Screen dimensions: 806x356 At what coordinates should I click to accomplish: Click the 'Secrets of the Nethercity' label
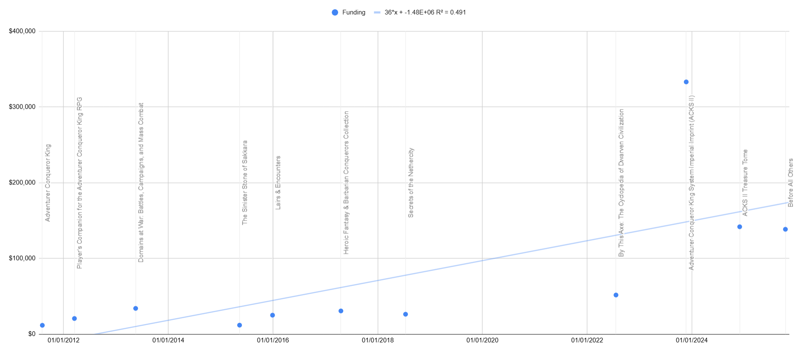[x=411, y=183]
